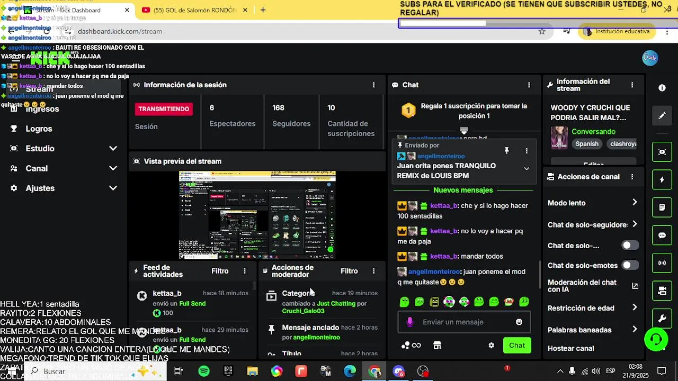
Task: Open the document icon in right sidebar
Action: pyautogui.click(x=662, y=207)
